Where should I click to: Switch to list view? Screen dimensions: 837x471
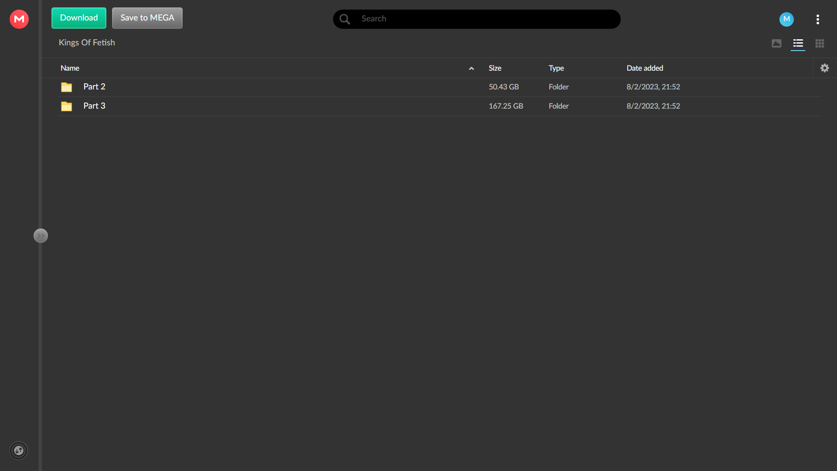pyautogui.click(x=798, y=44)
